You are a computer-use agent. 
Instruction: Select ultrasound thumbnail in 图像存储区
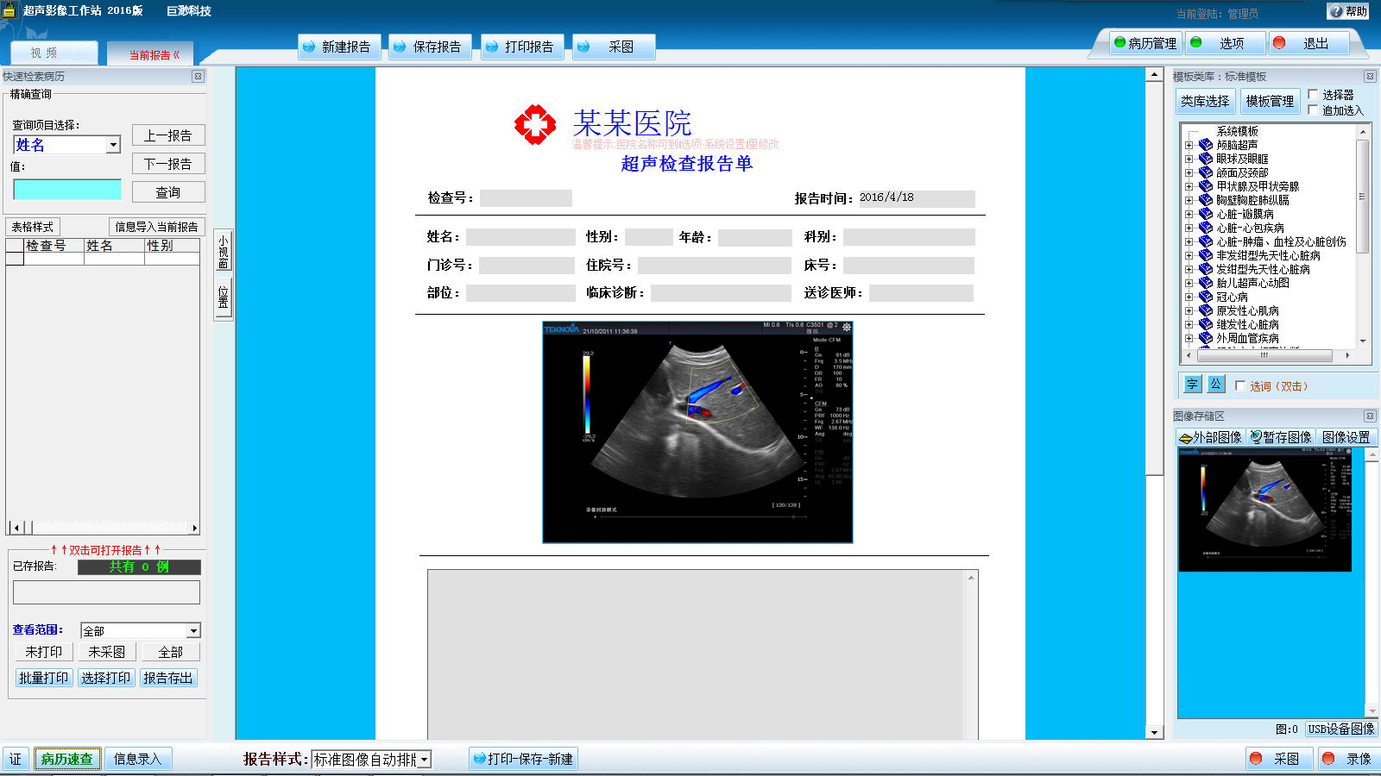[1264, 510]
